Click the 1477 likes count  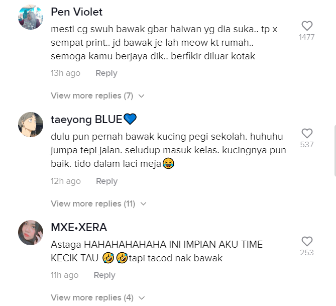[307, 37]
